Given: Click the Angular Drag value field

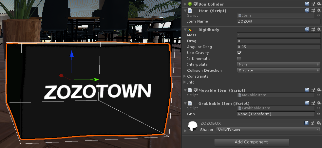Looking at the screenshot, I should click(x=279, y=47).
